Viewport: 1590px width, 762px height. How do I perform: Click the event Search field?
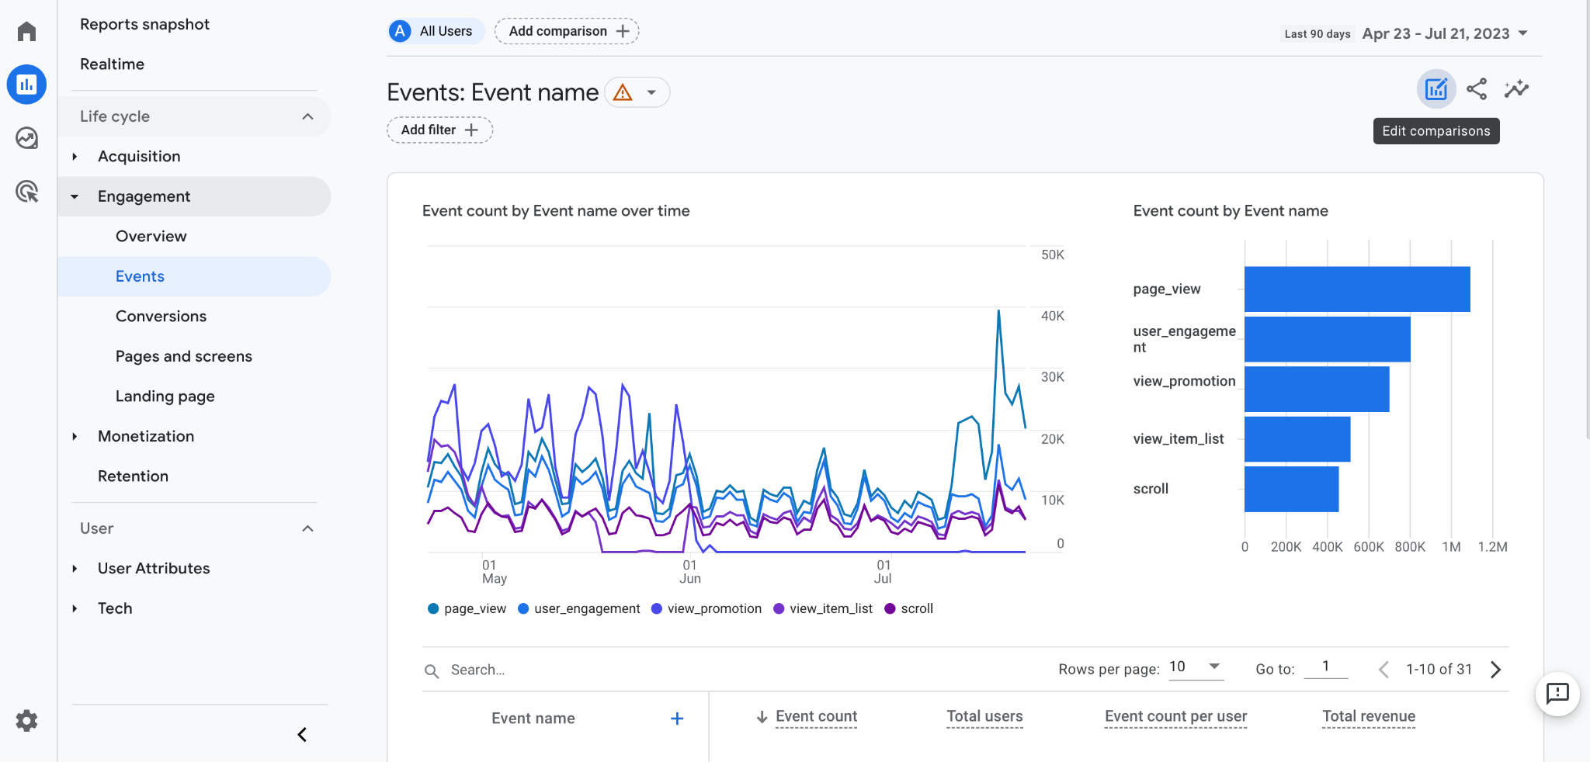click(543, 670)
